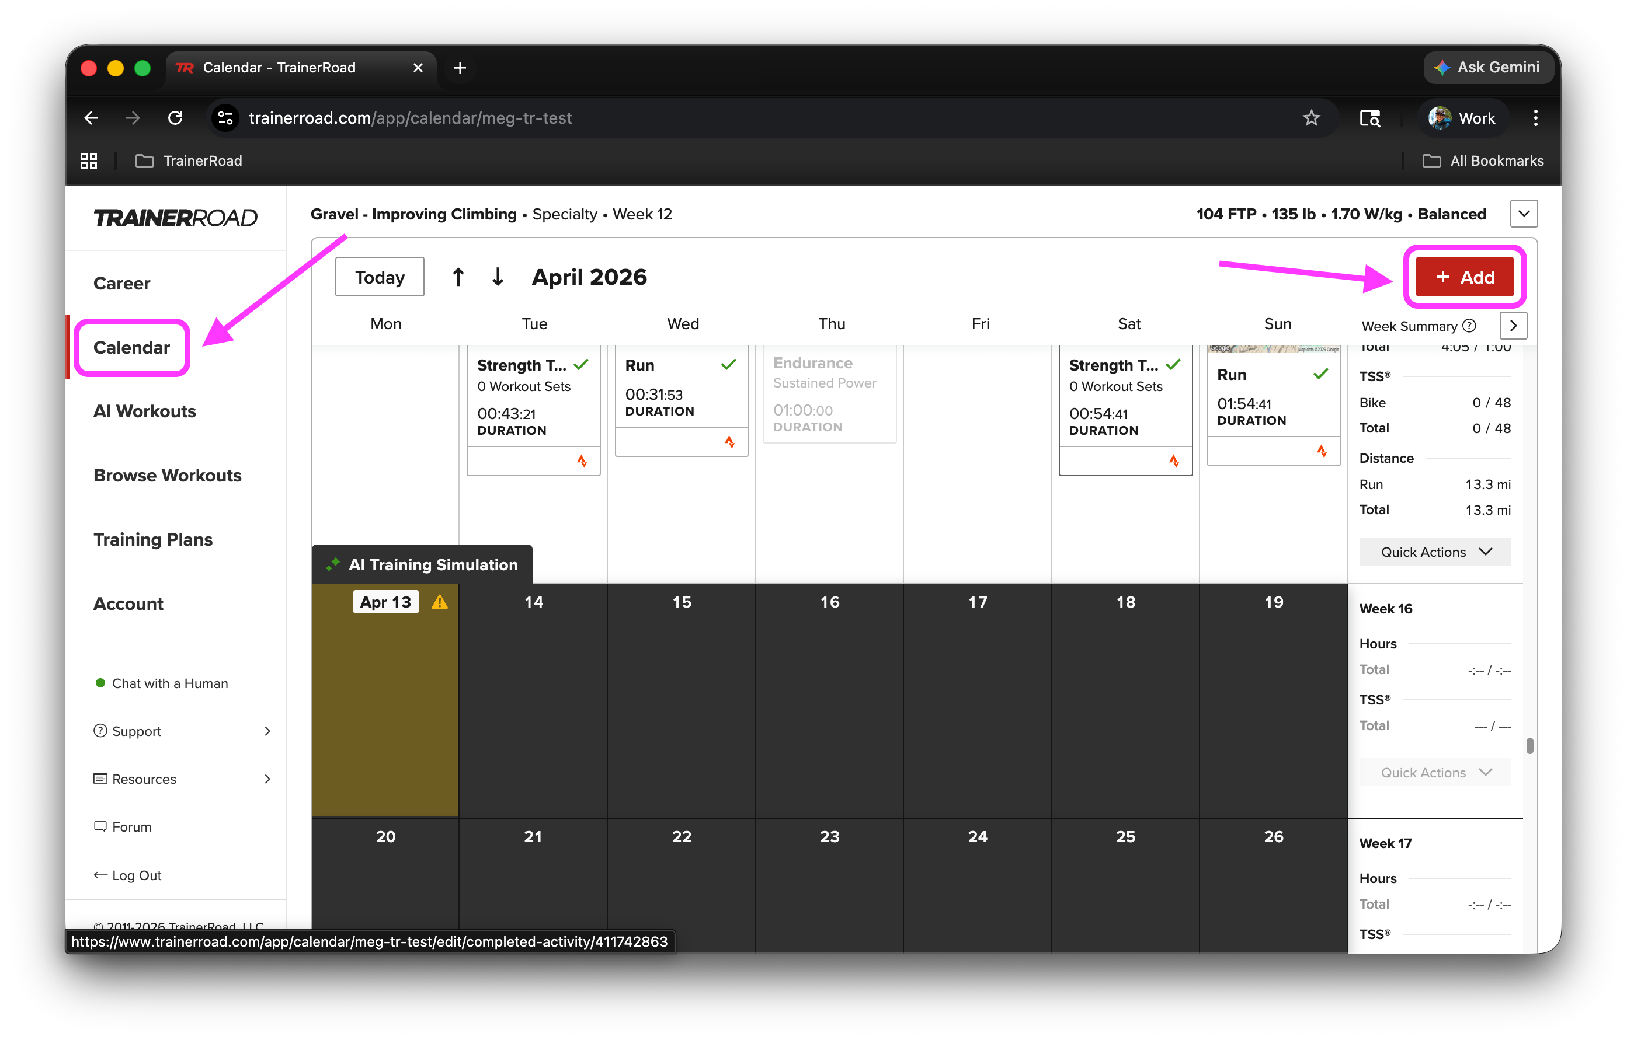Viewport: 1627px width, 1040px height.
Task: Open AI Workouts from the sidebar
Action: coord(145,411)
